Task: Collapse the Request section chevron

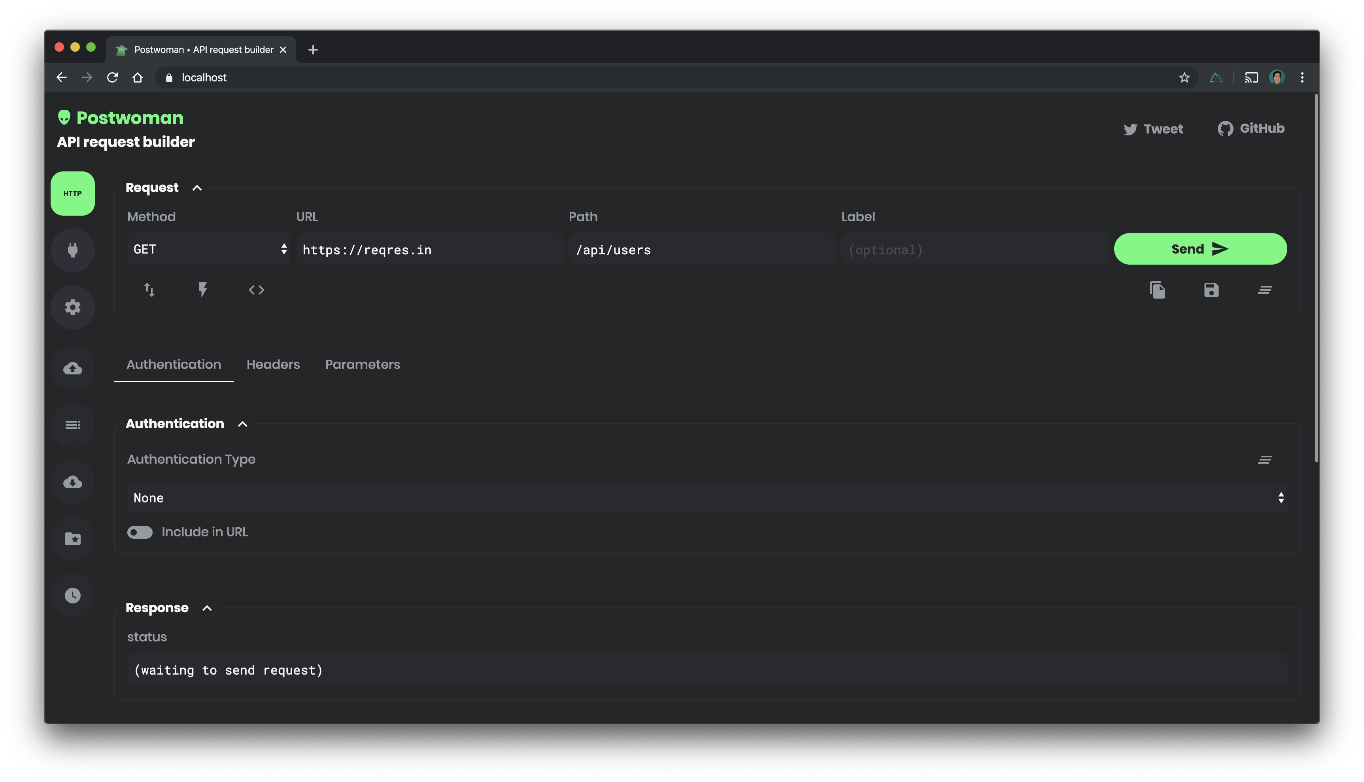Action: pos(197,188)
